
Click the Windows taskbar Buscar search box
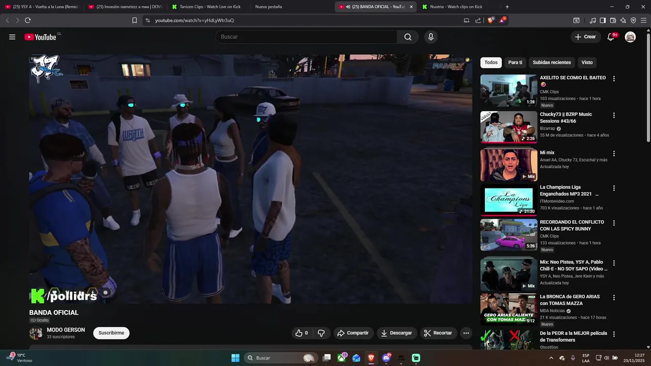pos(280,358)
